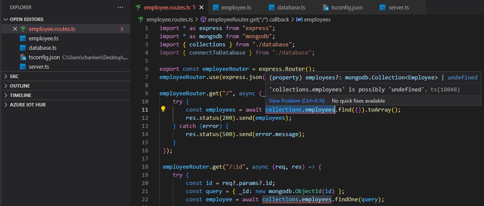The height and width of the screenshot is (206, 484).
Task: Switch to the database.ts tab
Action: [291, 8]
